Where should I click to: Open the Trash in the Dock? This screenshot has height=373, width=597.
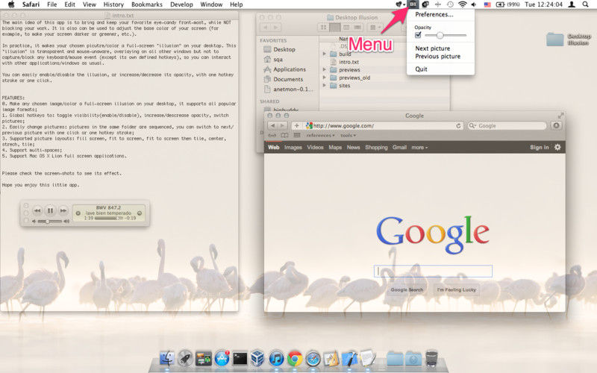point(432,358)
